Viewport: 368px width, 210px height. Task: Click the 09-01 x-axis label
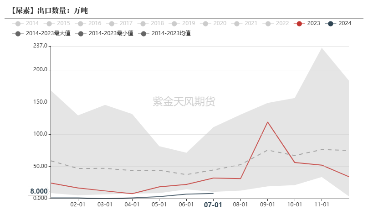point(267,205)
